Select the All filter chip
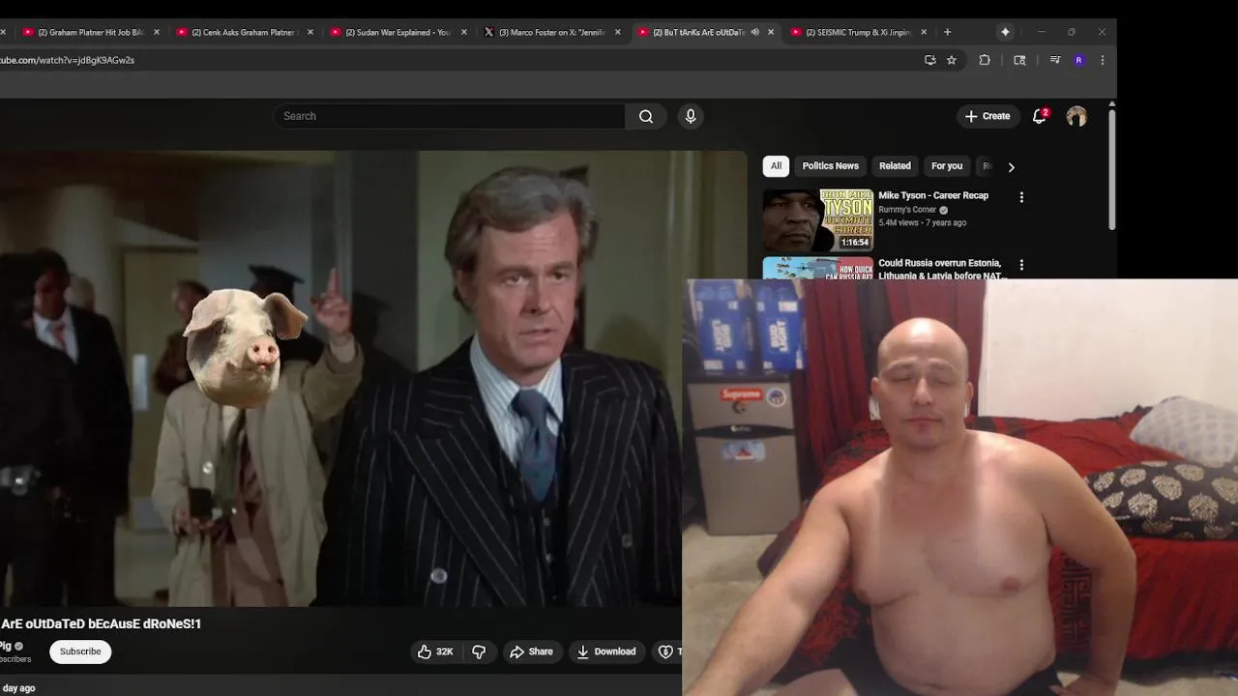The height and width of the screenshot is (696, 1238). 776,166
